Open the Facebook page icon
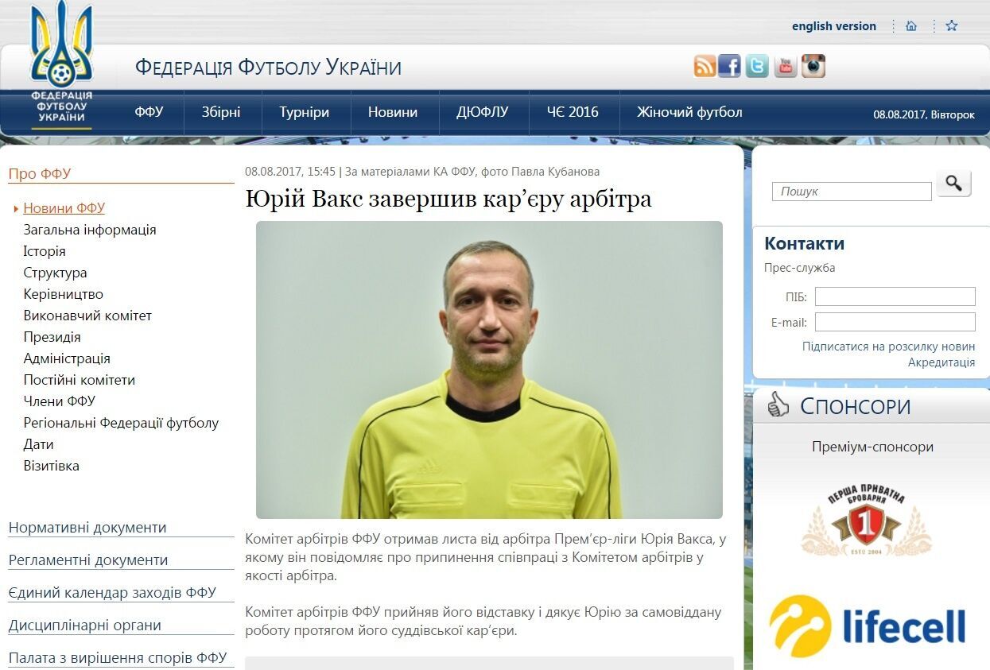 click(x=729, y=66)
